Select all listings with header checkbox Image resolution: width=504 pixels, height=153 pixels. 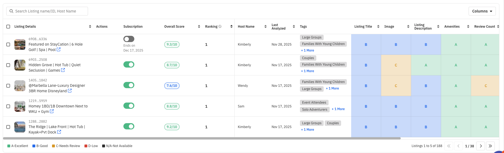click(x=8, y=27)
